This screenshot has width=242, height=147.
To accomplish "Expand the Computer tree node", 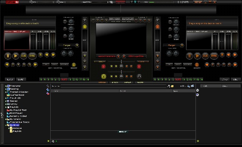I will 6,86.
